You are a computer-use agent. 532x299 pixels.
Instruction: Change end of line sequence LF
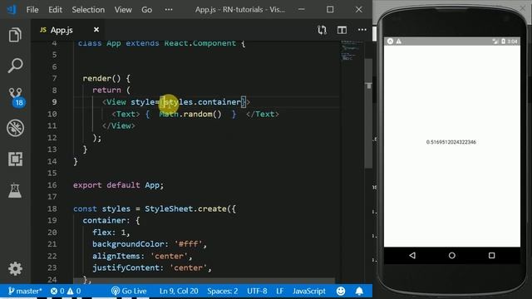point(280,291)
